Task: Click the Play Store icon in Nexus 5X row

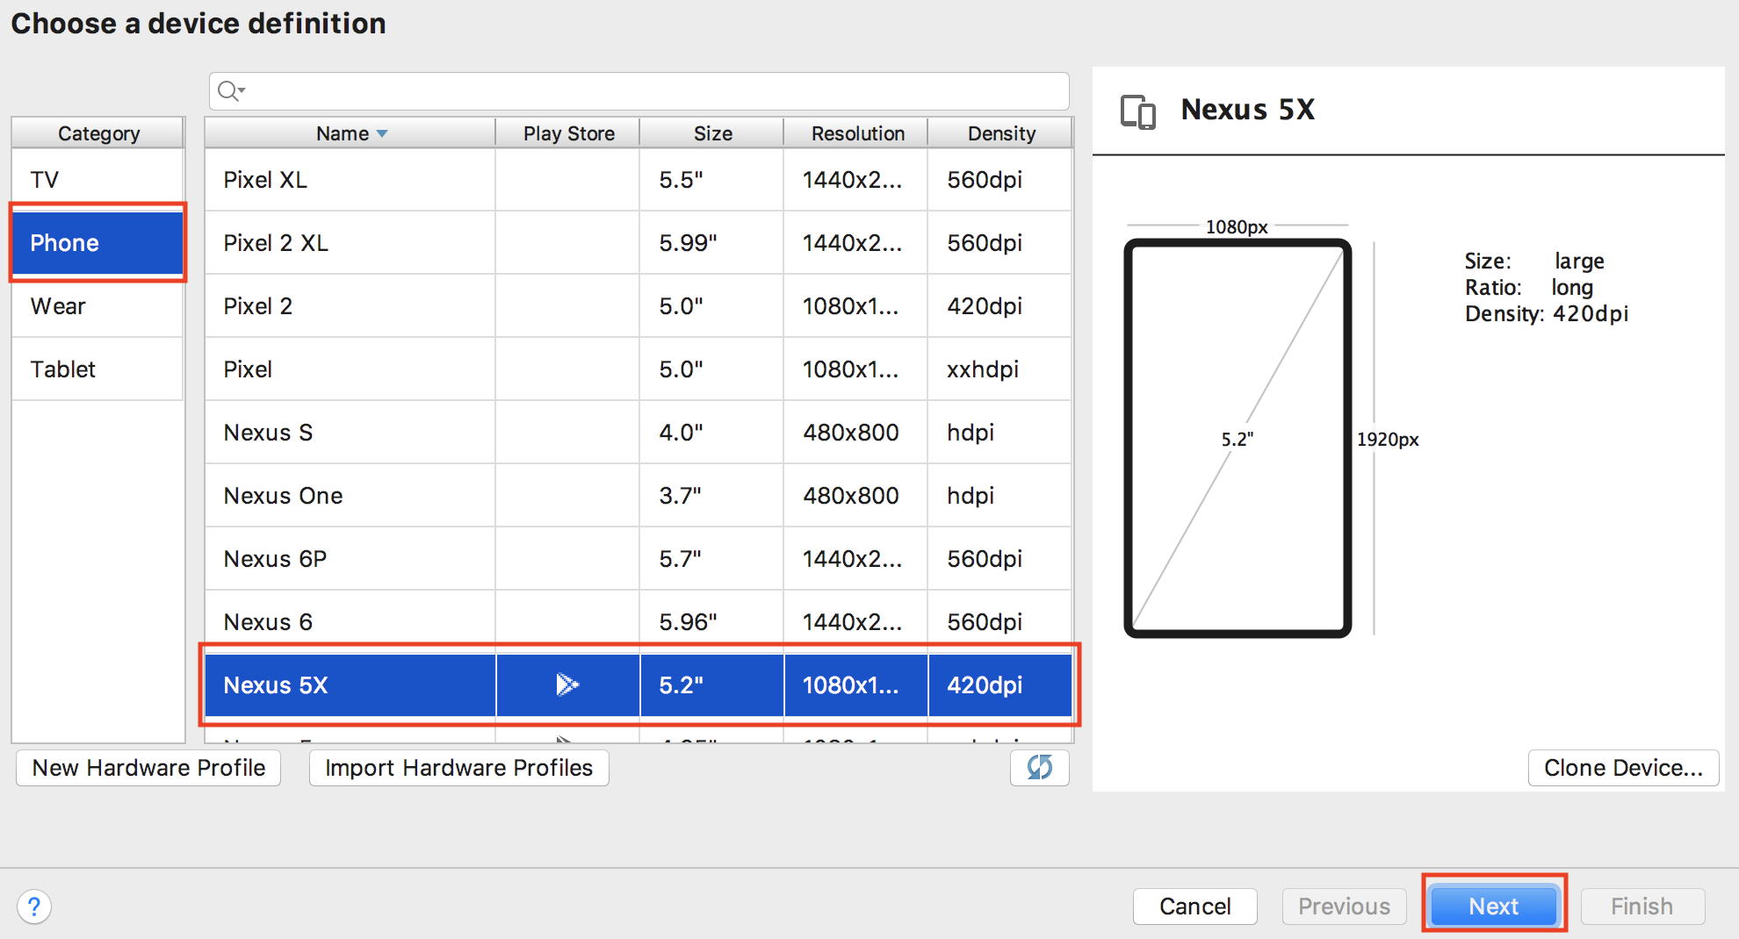Action: (x=567, y=685)
